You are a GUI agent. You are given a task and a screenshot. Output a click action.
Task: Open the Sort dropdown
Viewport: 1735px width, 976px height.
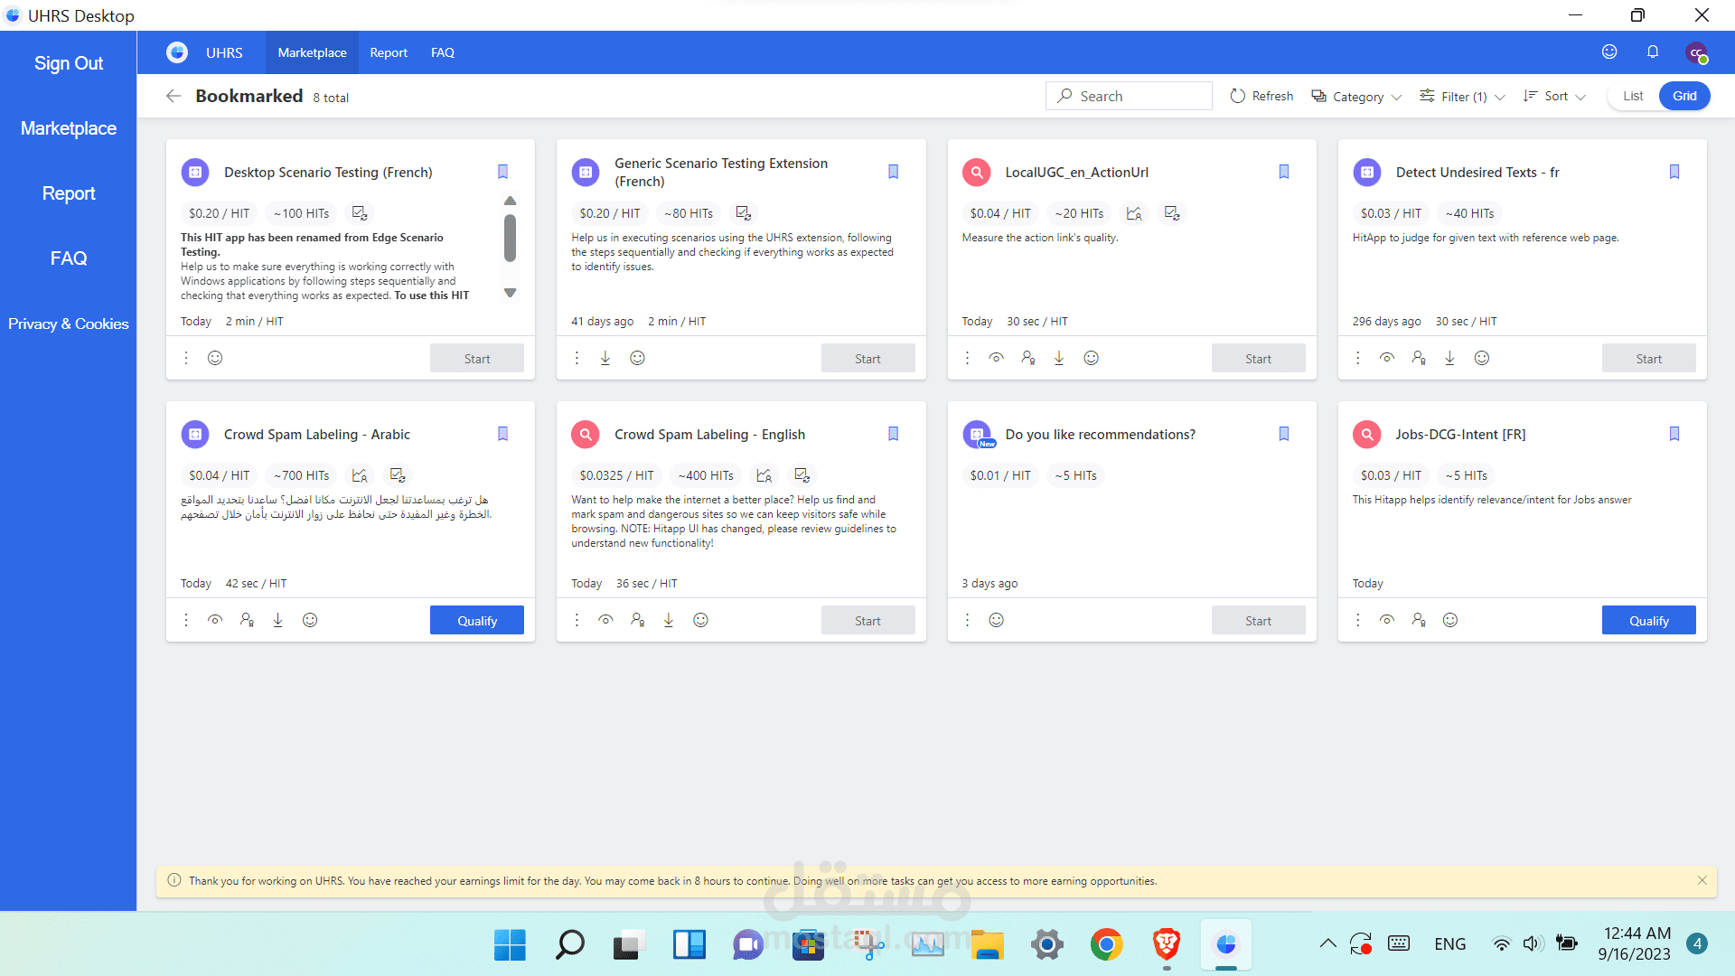[1554, 96]
